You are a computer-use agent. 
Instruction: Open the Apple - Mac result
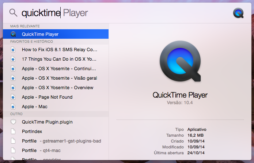(x=56, y=107)
